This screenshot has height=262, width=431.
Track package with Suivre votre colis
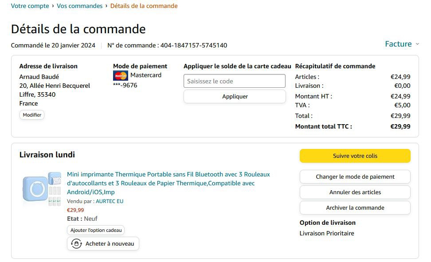point(355,156)
